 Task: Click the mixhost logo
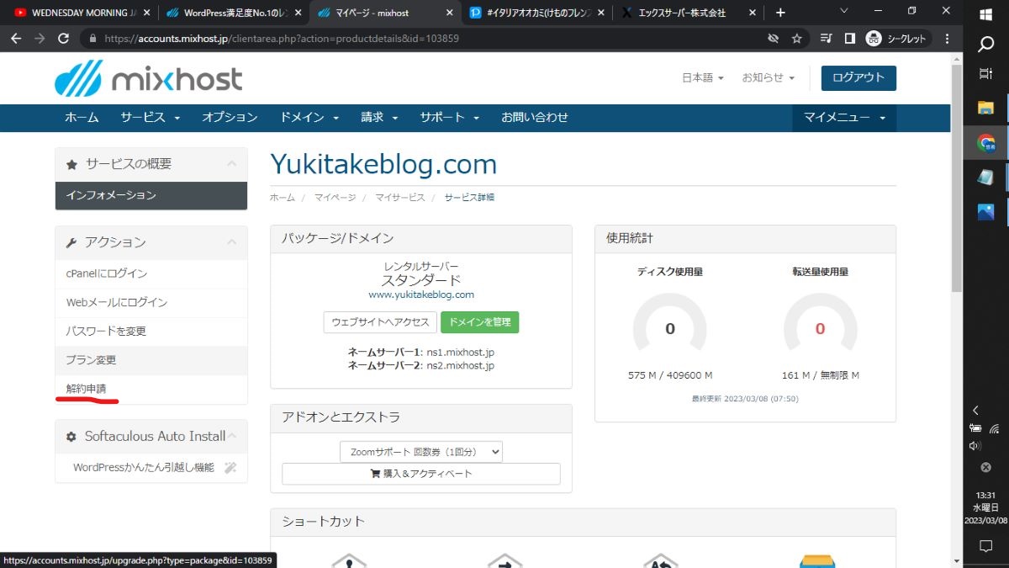coord(148,78)
